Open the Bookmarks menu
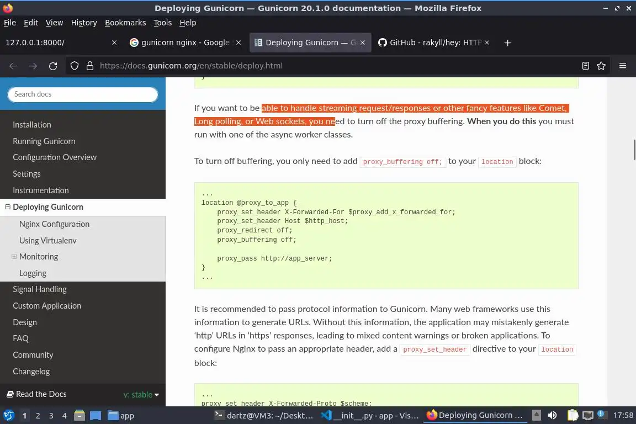The image size is (636, 424). [x=125, y=23]
